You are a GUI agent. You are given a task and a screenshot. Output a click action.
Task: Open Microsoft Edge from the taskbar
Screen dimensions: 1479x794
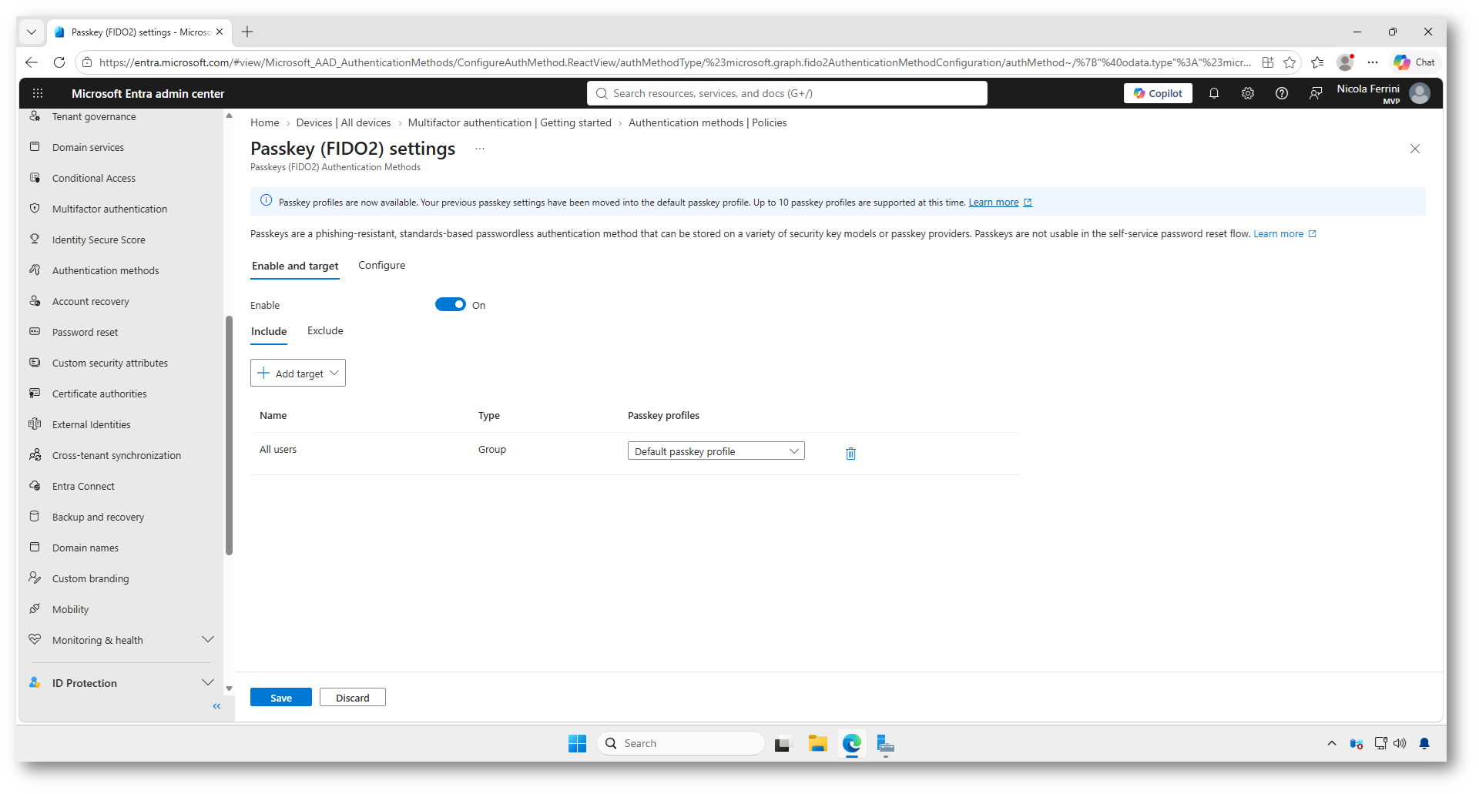(x=851, y=743)
